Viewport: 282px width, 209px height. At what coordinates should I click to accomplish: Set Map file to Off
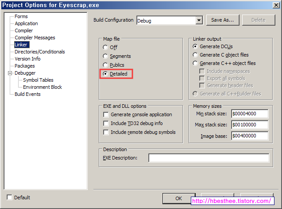click(110, 47)
